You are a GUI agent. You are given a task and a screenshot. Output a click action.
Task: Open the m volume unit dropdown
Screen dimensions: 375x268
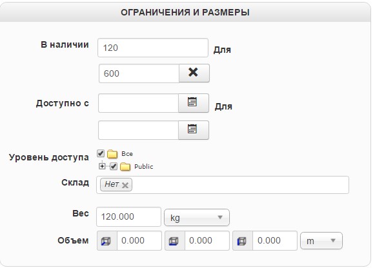pos(321,240)
